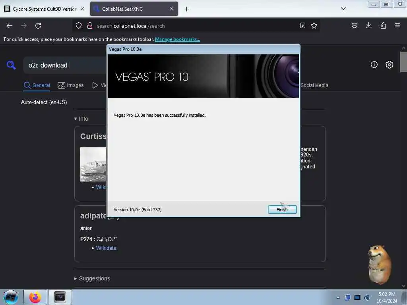Click the site security lock icon
Image resolution: width=407 pixels, height=305 pixels.
90,25
